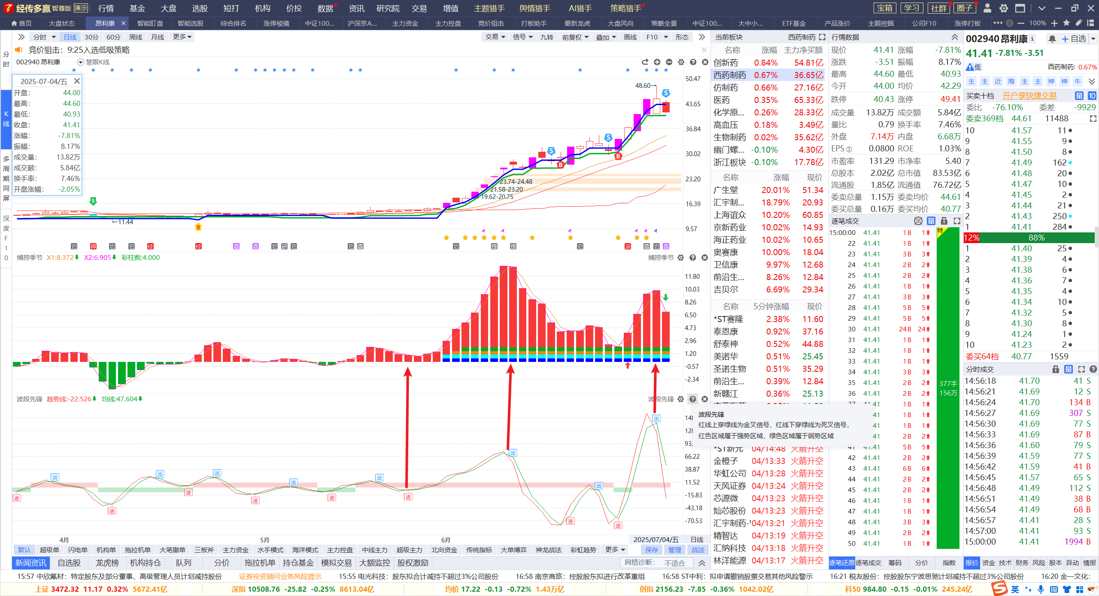Switch to the 龙虎榜 bottom tab
1099x596 pixels.
coord(106,563)
